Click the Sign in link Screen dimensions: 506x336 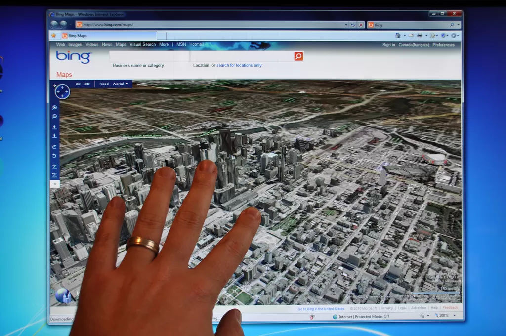[x=388, y=45]
